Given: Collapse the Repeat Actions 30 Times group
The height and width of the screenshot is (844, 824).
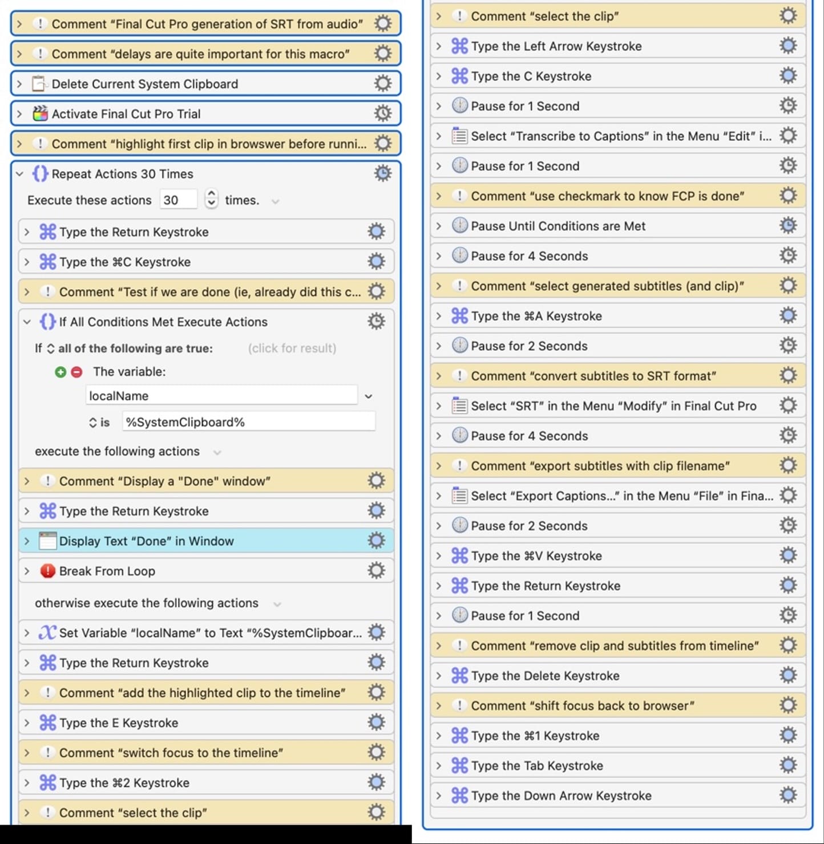Looking at the screenshot, I should click(19, 174).
